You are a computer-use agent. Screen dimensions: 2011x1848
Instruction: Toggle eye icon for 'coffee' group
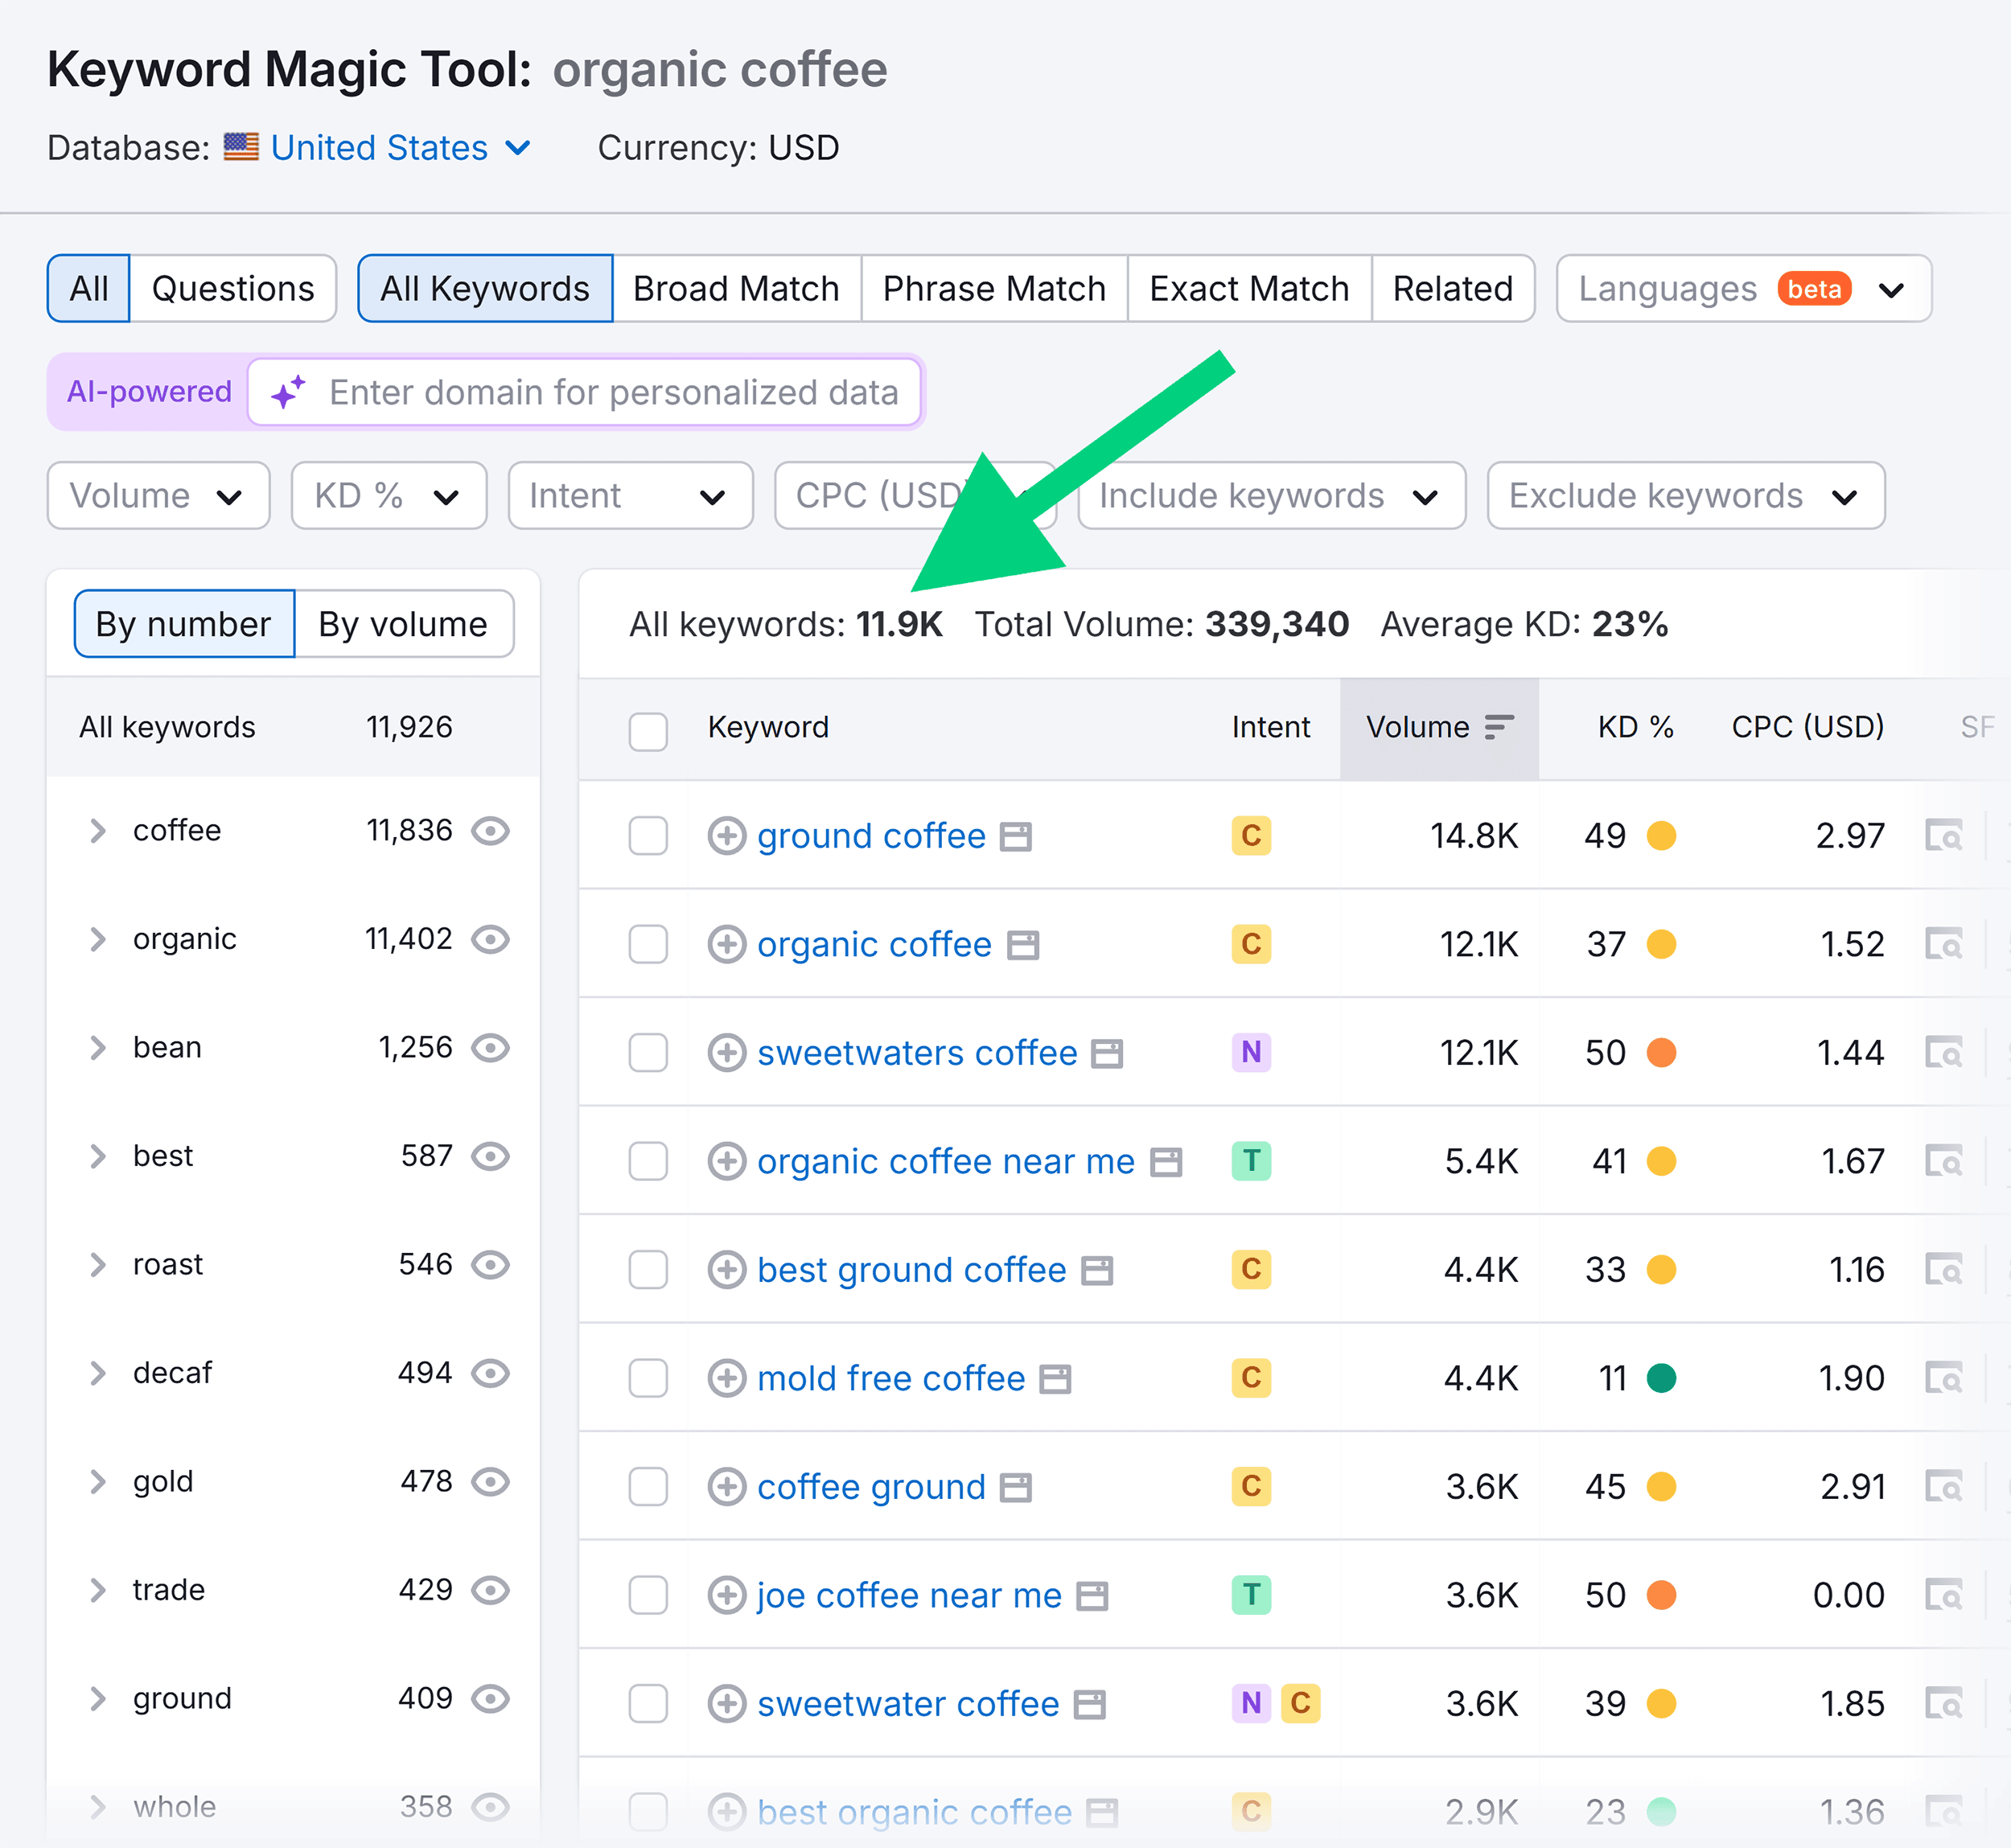[490, 831]
